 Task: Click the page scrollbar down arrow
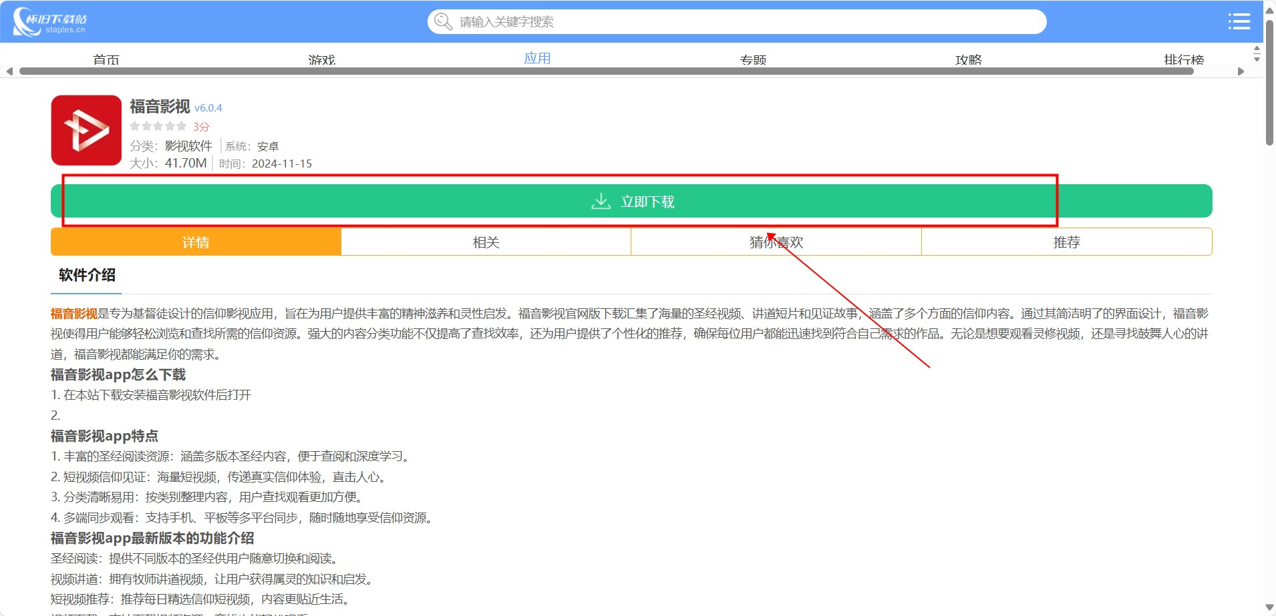tap(1269, 608)
